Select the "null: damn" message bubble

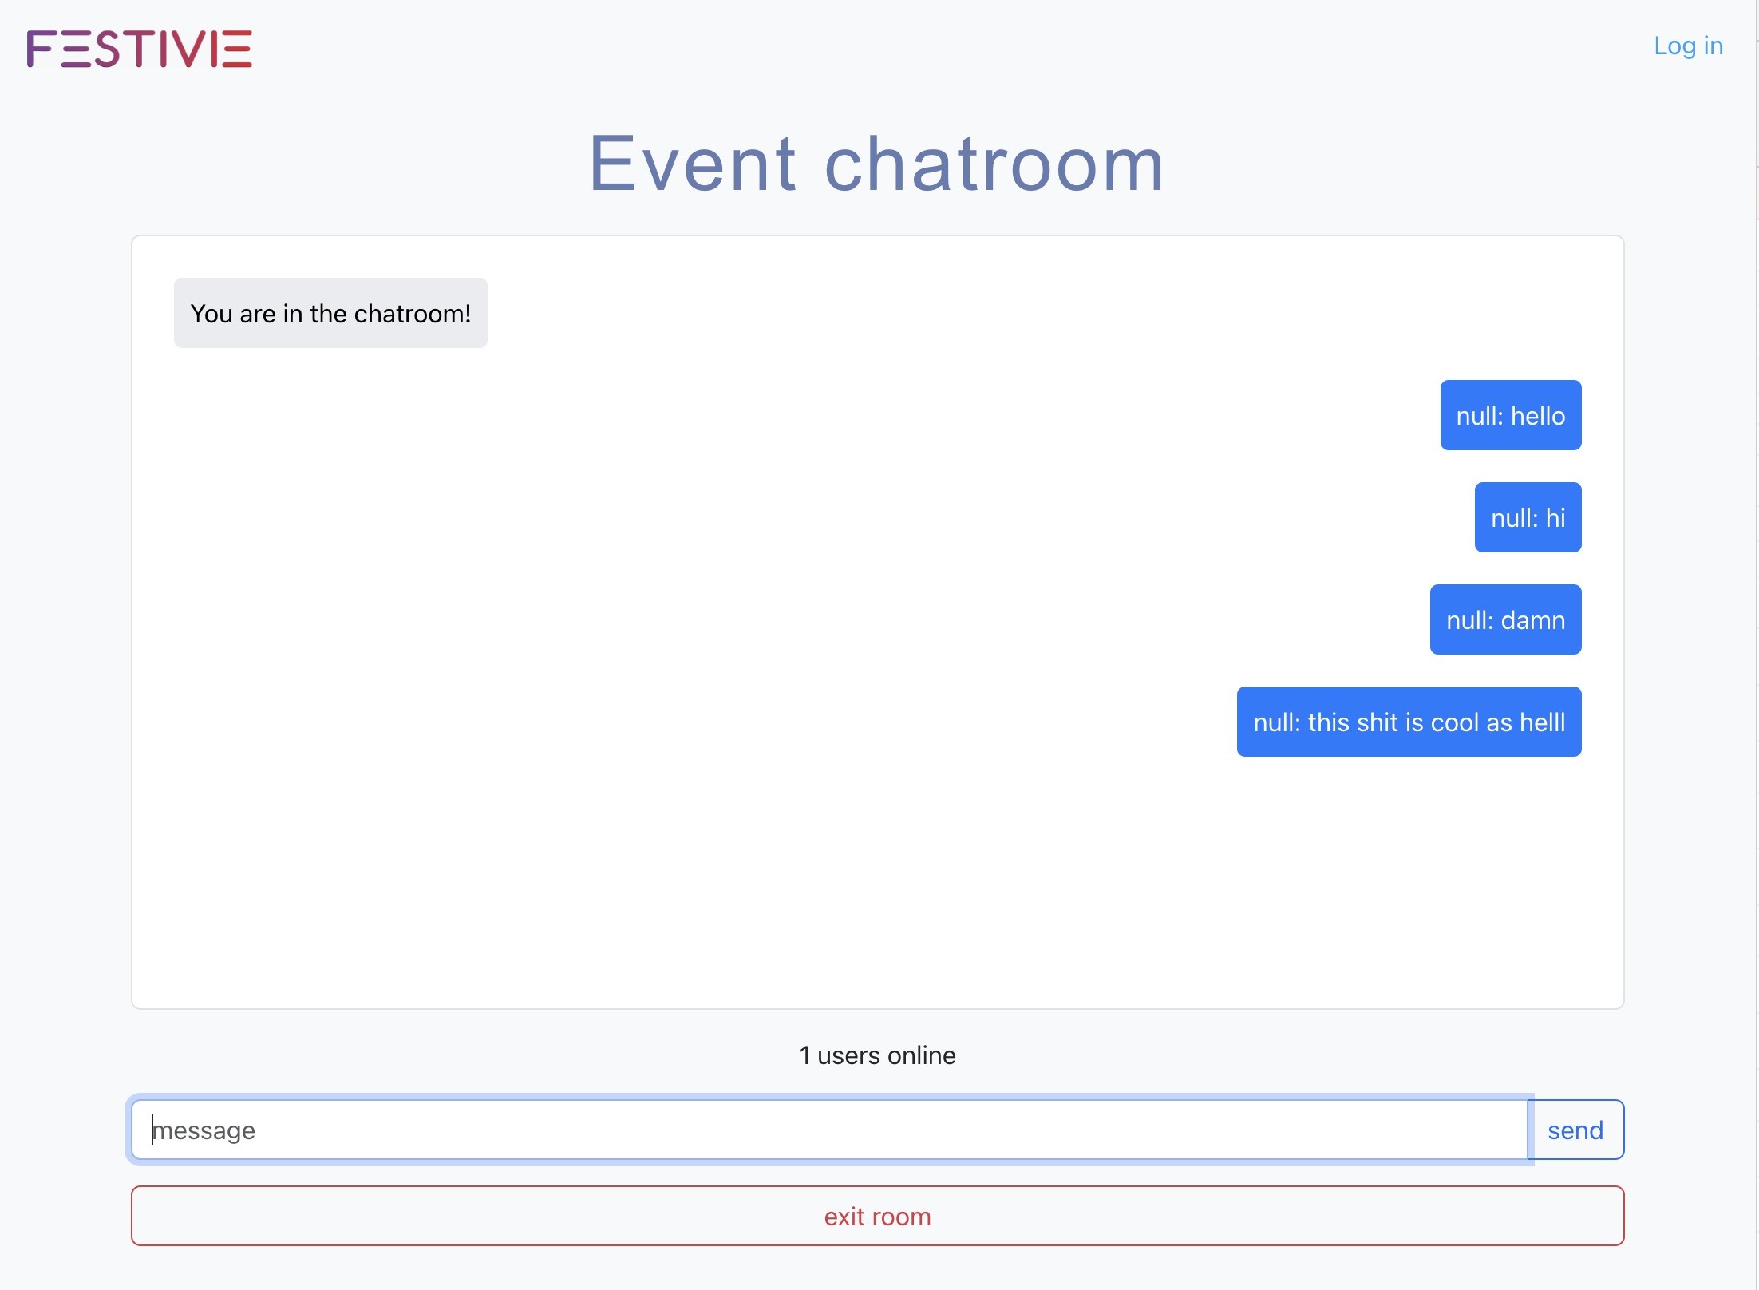(x=1505, y=620)
